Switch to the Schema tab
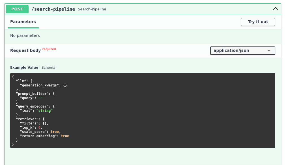Screen dimensions: 286x165 (48, 67)
